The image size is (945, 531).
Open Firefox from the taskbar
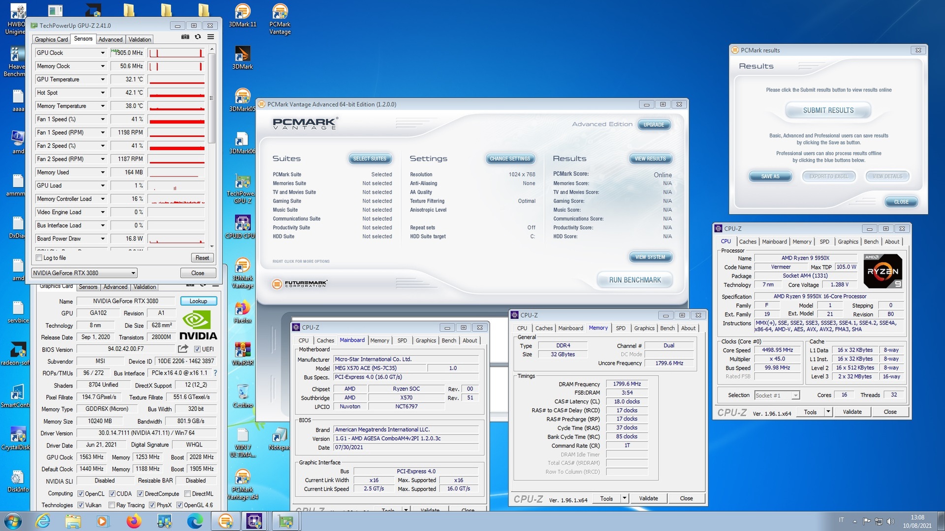134,521
